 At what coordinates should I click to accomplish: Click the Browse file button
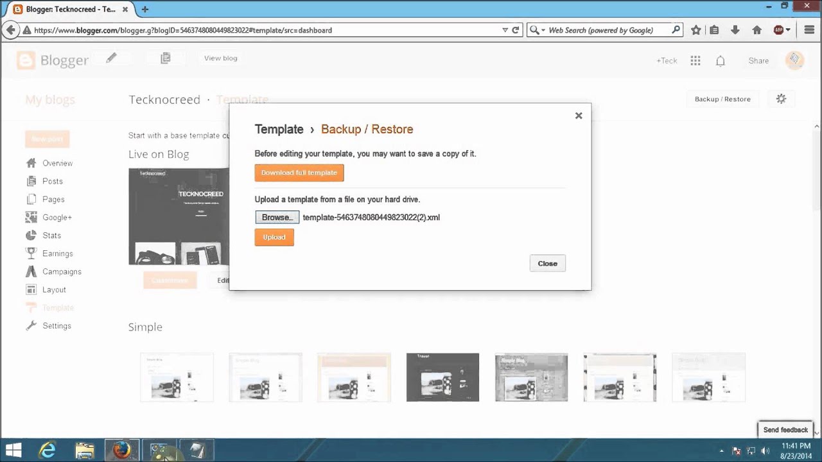coord(277,218)
